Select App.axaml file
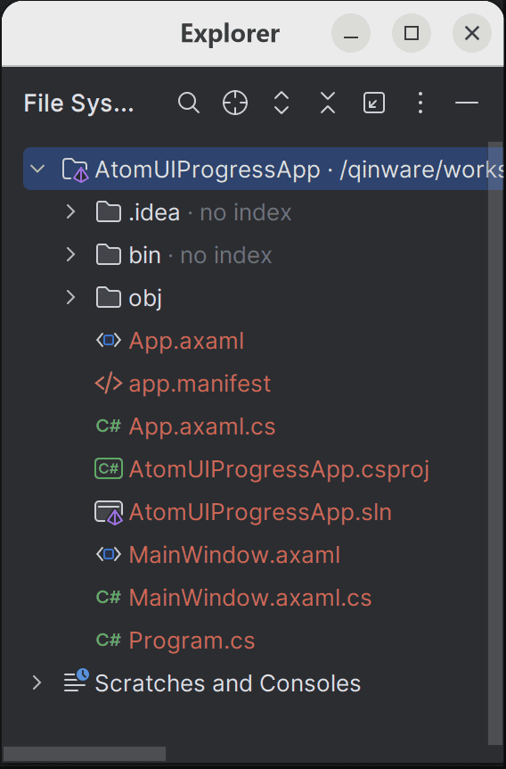The width and height of the screenshot is (506, 769). pos(186,341)
